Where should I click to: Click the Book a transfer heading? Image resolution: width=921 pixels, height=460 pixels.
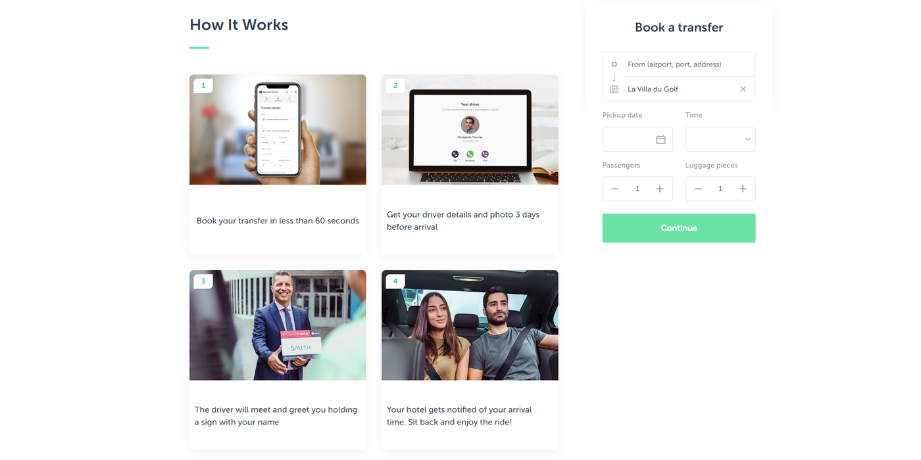click(679, 28)
